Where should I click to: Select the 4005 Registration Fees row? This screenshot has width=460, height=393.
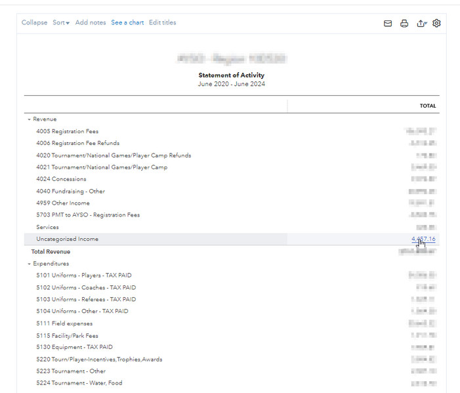coord(68,131)
